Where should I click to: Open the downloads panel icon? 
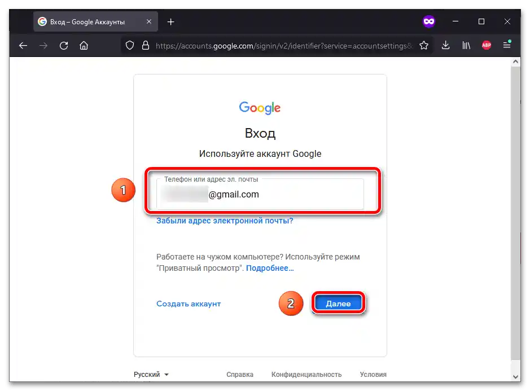[x=445, y=45]
